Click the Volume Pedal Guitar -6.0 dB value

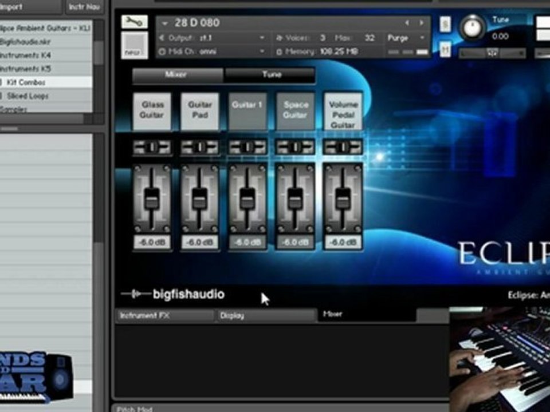[x=343, y=243]
